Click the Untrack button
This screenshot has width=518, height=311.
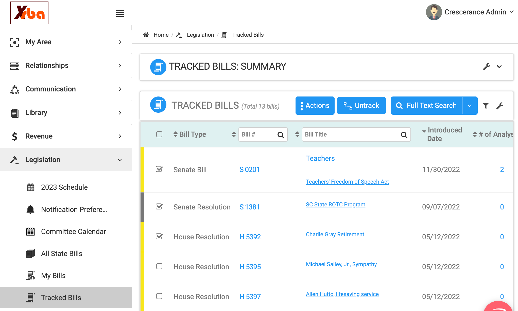tap(361, 106)
